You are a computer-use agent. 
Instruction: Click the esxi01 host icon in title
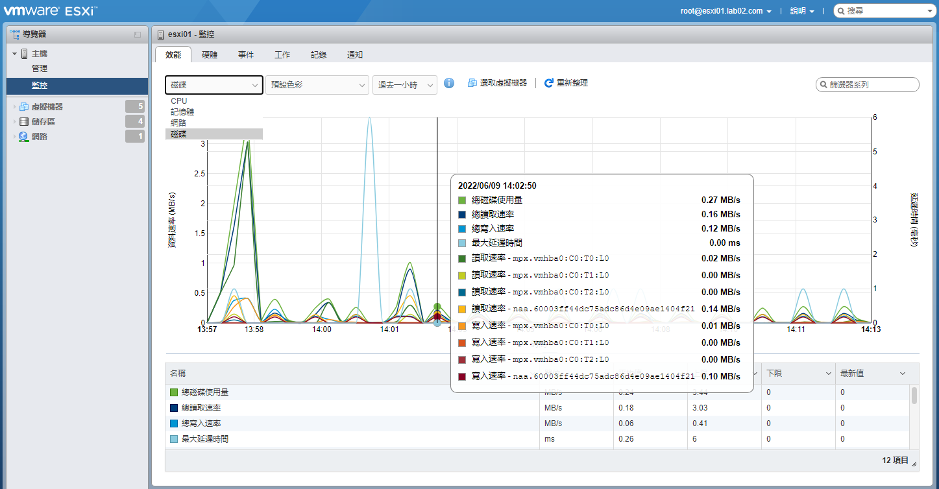[x=160, y=34]
